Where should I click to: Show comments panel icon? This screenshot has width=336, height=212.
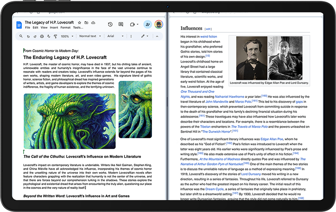(121, 24)
